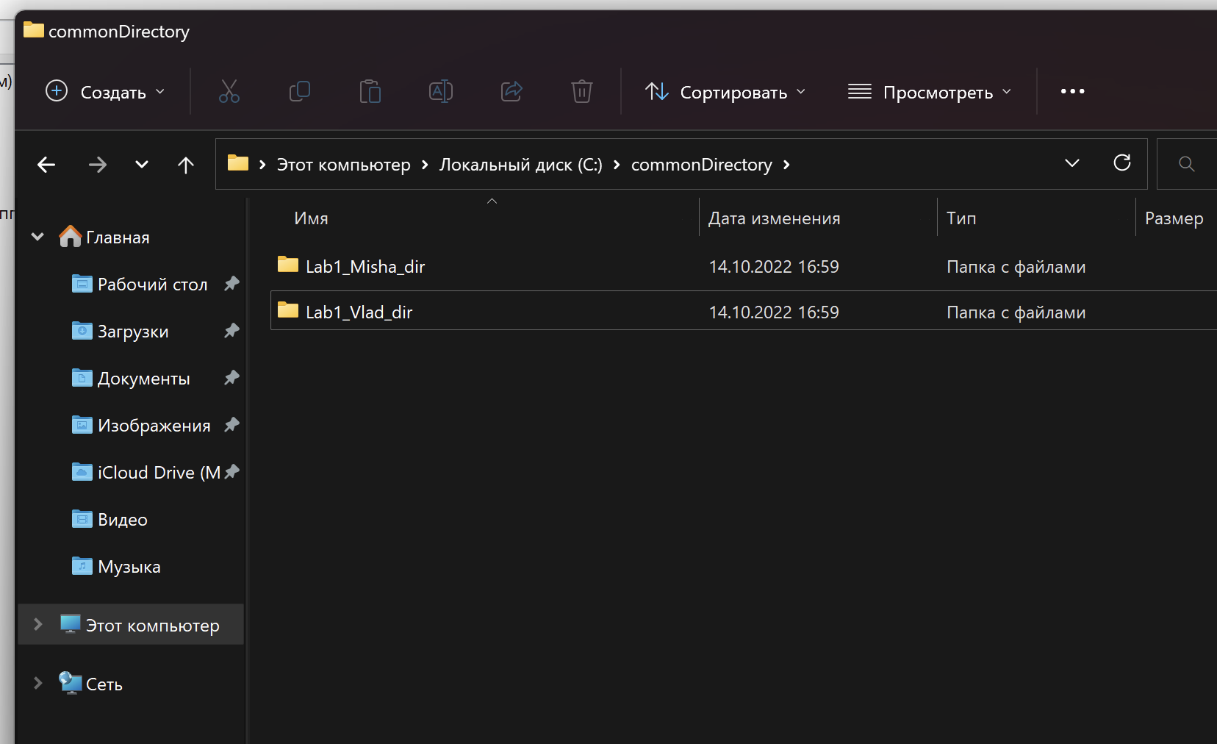This screenshot has height=744, width=1217.
Task: Click the Cut scissors icon
Action: [229, 92]
